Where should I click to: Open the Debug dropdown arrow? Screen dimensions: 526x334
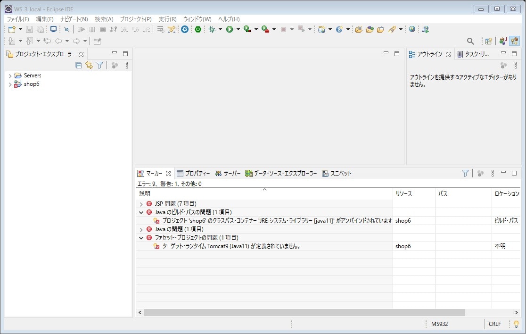[x=220, y=30]
